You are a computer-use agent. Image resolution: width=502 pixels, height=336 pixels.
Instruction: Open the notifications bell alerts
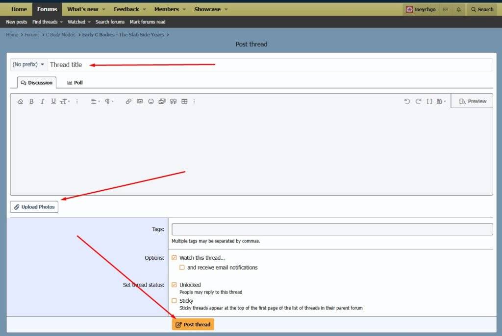click(458, 9)
